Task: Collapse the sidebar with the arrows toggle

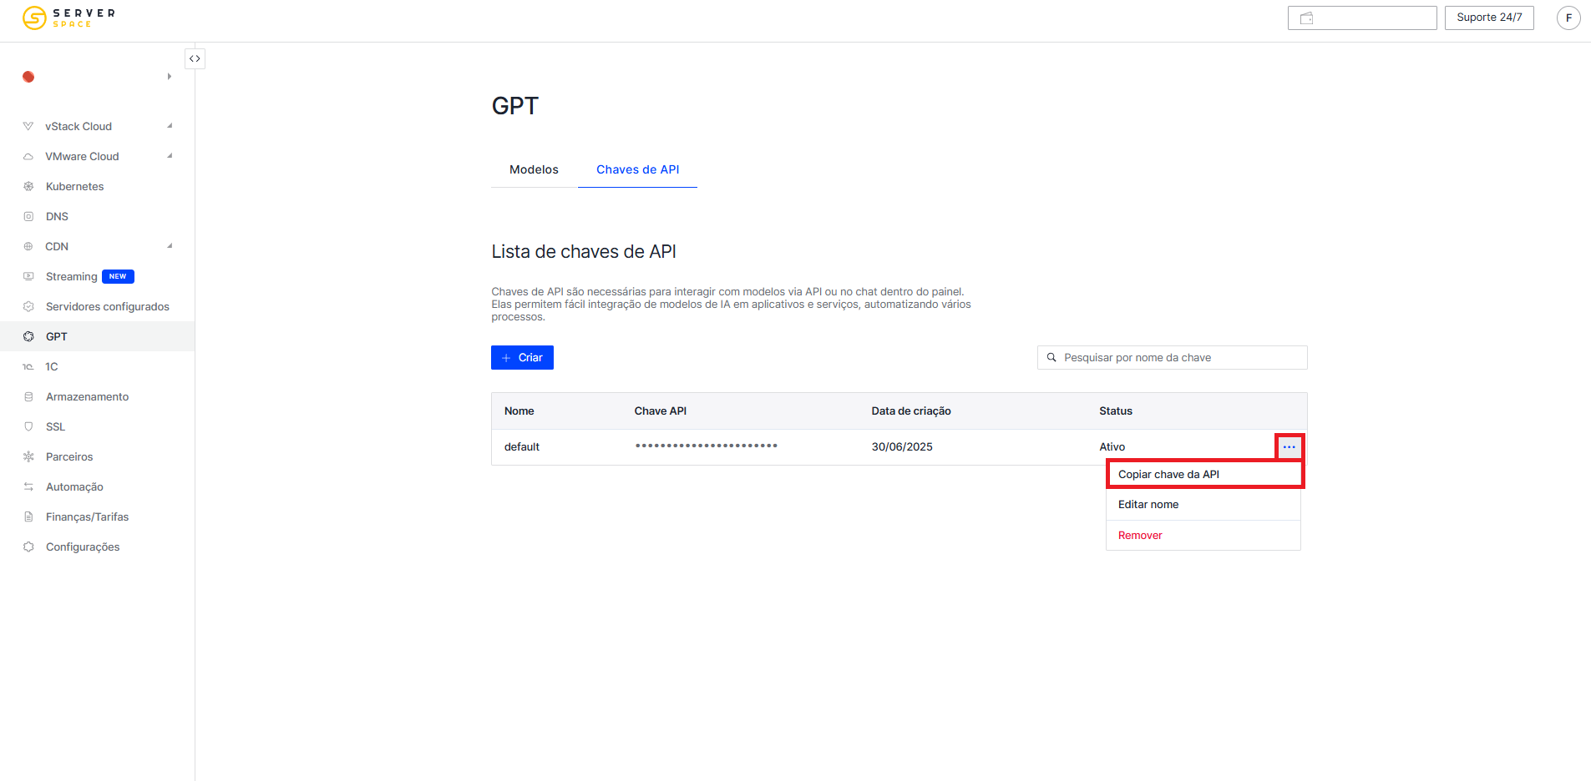Action: click(195, 58)
